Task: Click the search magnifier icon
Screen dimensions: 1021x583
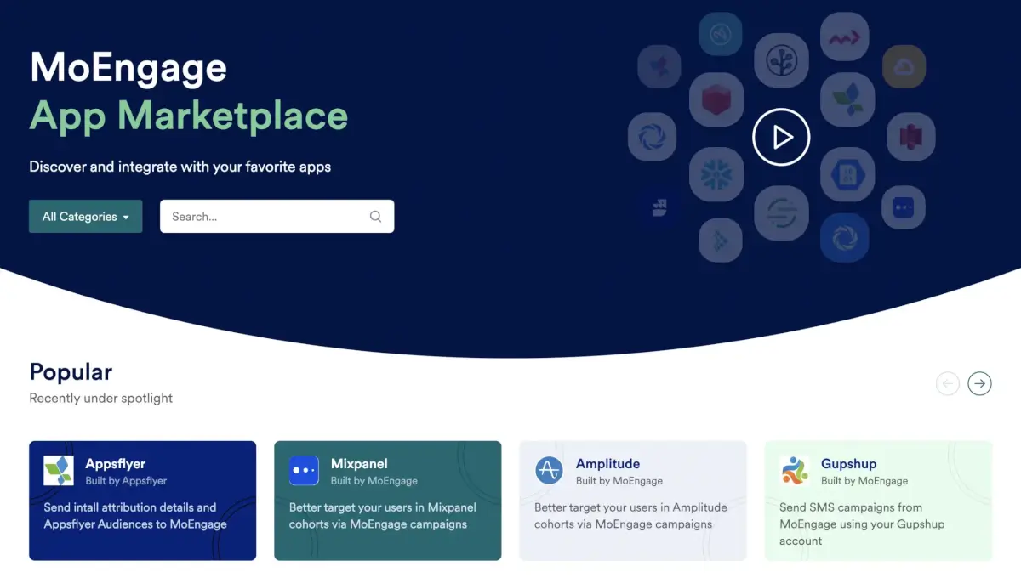Action: (x=375, y=217)
